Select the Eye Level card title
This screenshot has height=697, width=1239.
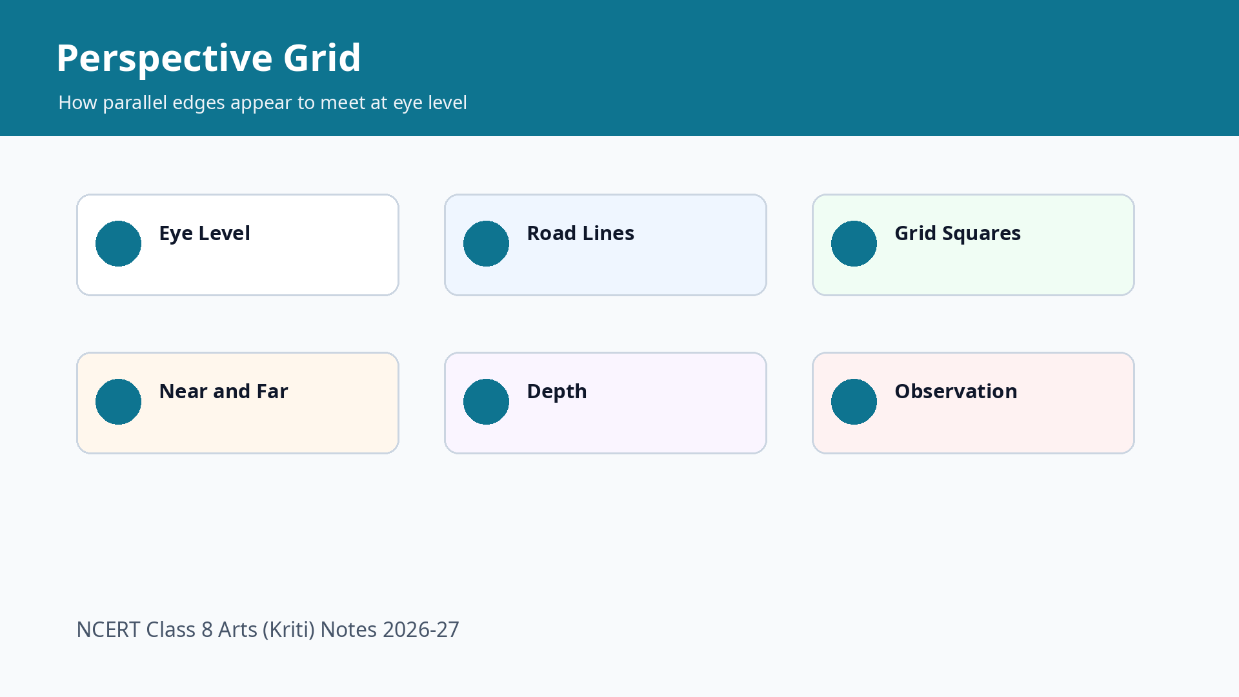(x=205, y=233)
